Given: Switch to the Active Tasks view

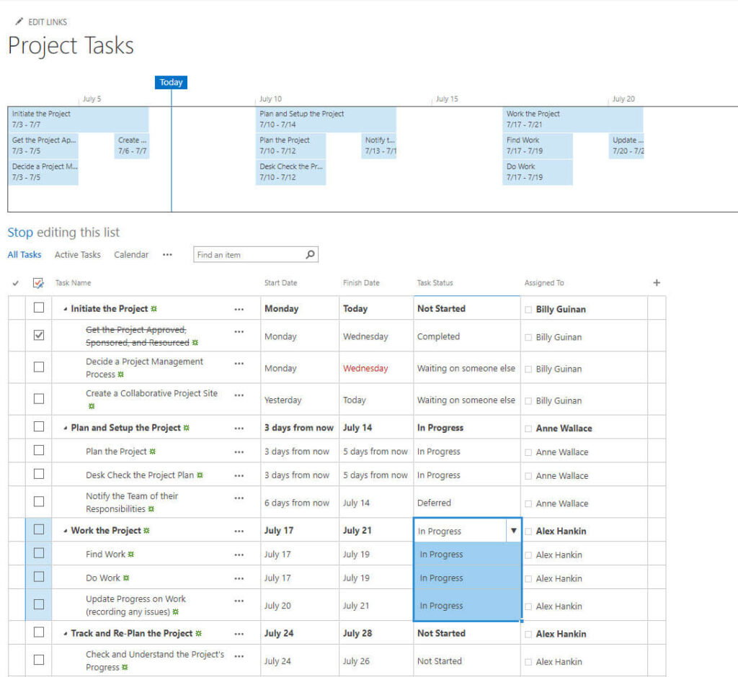Looking at the screenshot, I should 77,254.
